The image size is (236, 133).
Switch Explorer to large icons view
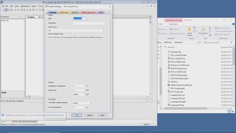pyautogui.click(x=233, y=112)
